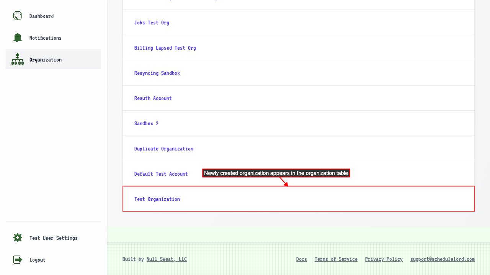Click the Logout arrow icon
Viewport: 490px width, 275px height.
[x=18, y=260]
